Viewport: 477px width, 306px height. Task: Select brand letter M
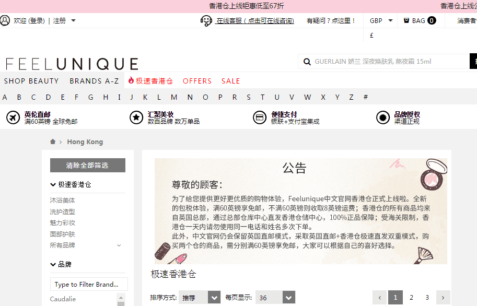coord(173,97)
